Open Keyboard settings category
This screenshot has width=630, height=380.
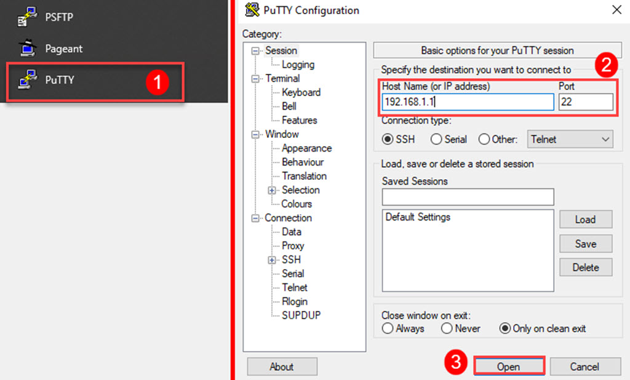point(301,92)
